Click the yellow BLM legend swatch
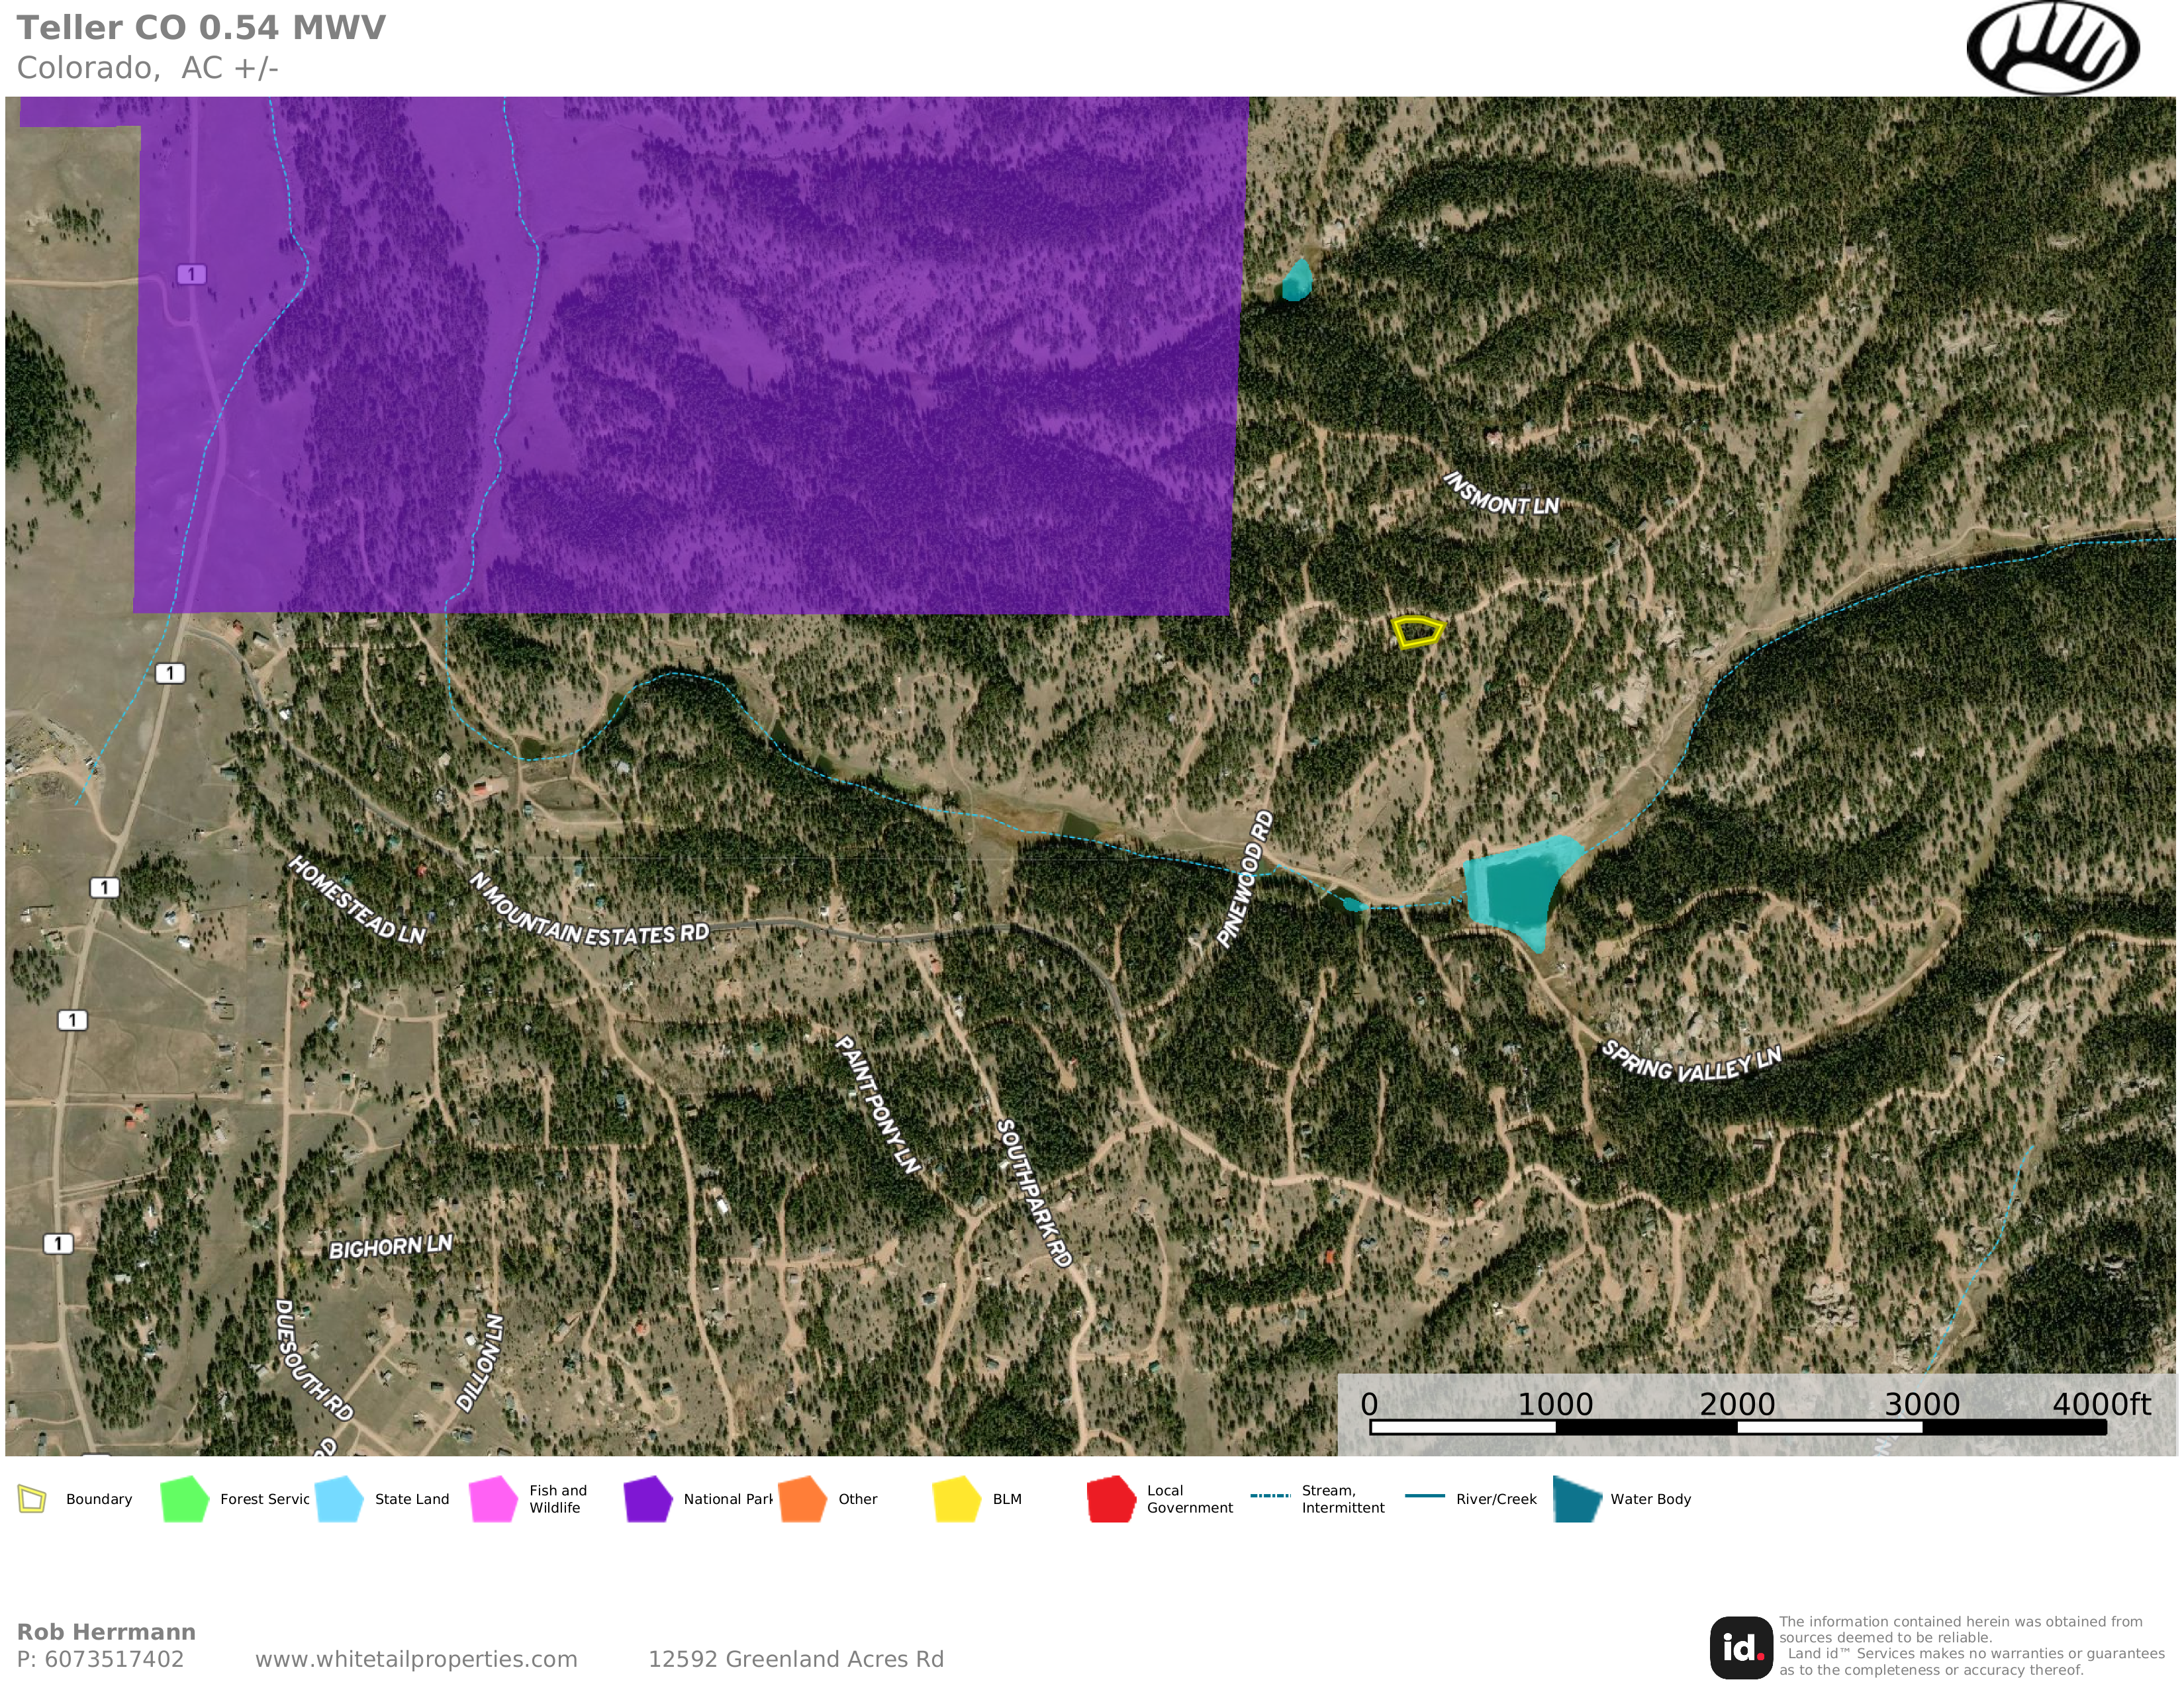2184x1688 pixels. [956, 1499]
